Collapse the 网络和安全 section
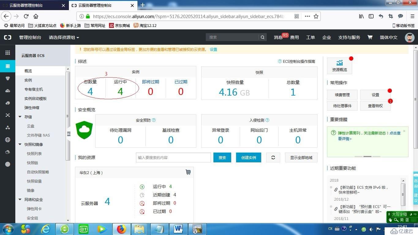The width and height of the screenshot is (418, 235). click(20, 199)
